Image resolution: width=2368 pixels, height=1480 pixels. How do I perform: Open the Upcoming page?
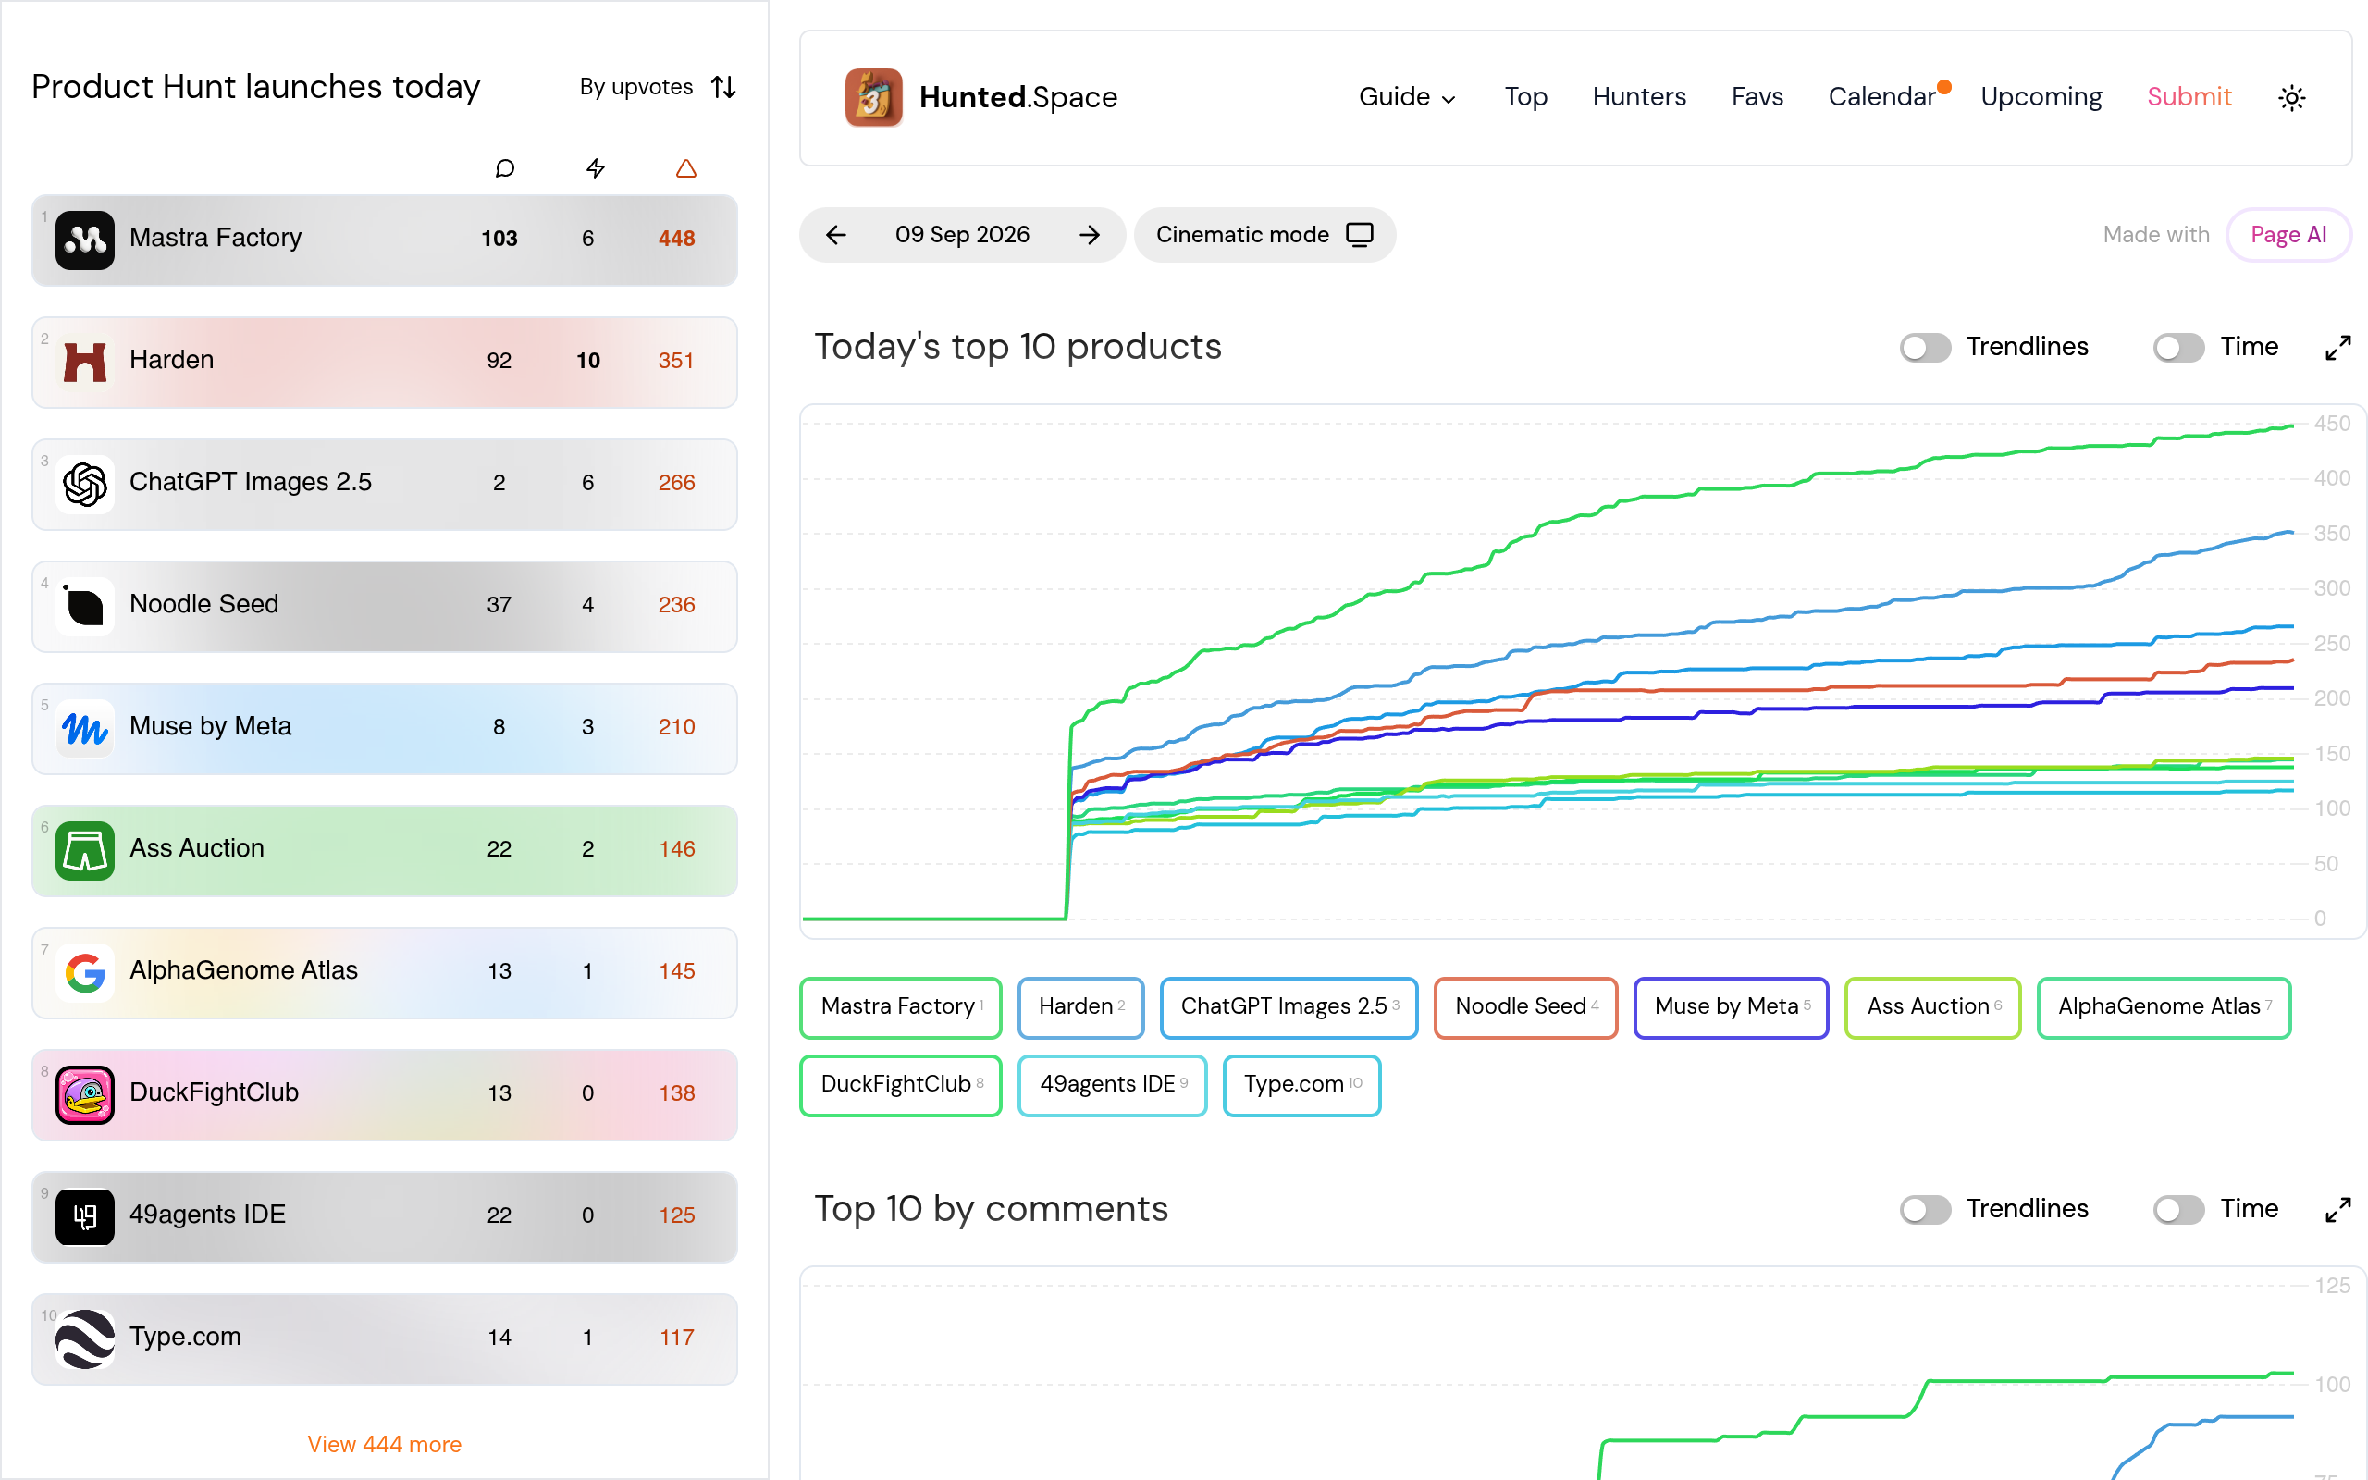2041,97
